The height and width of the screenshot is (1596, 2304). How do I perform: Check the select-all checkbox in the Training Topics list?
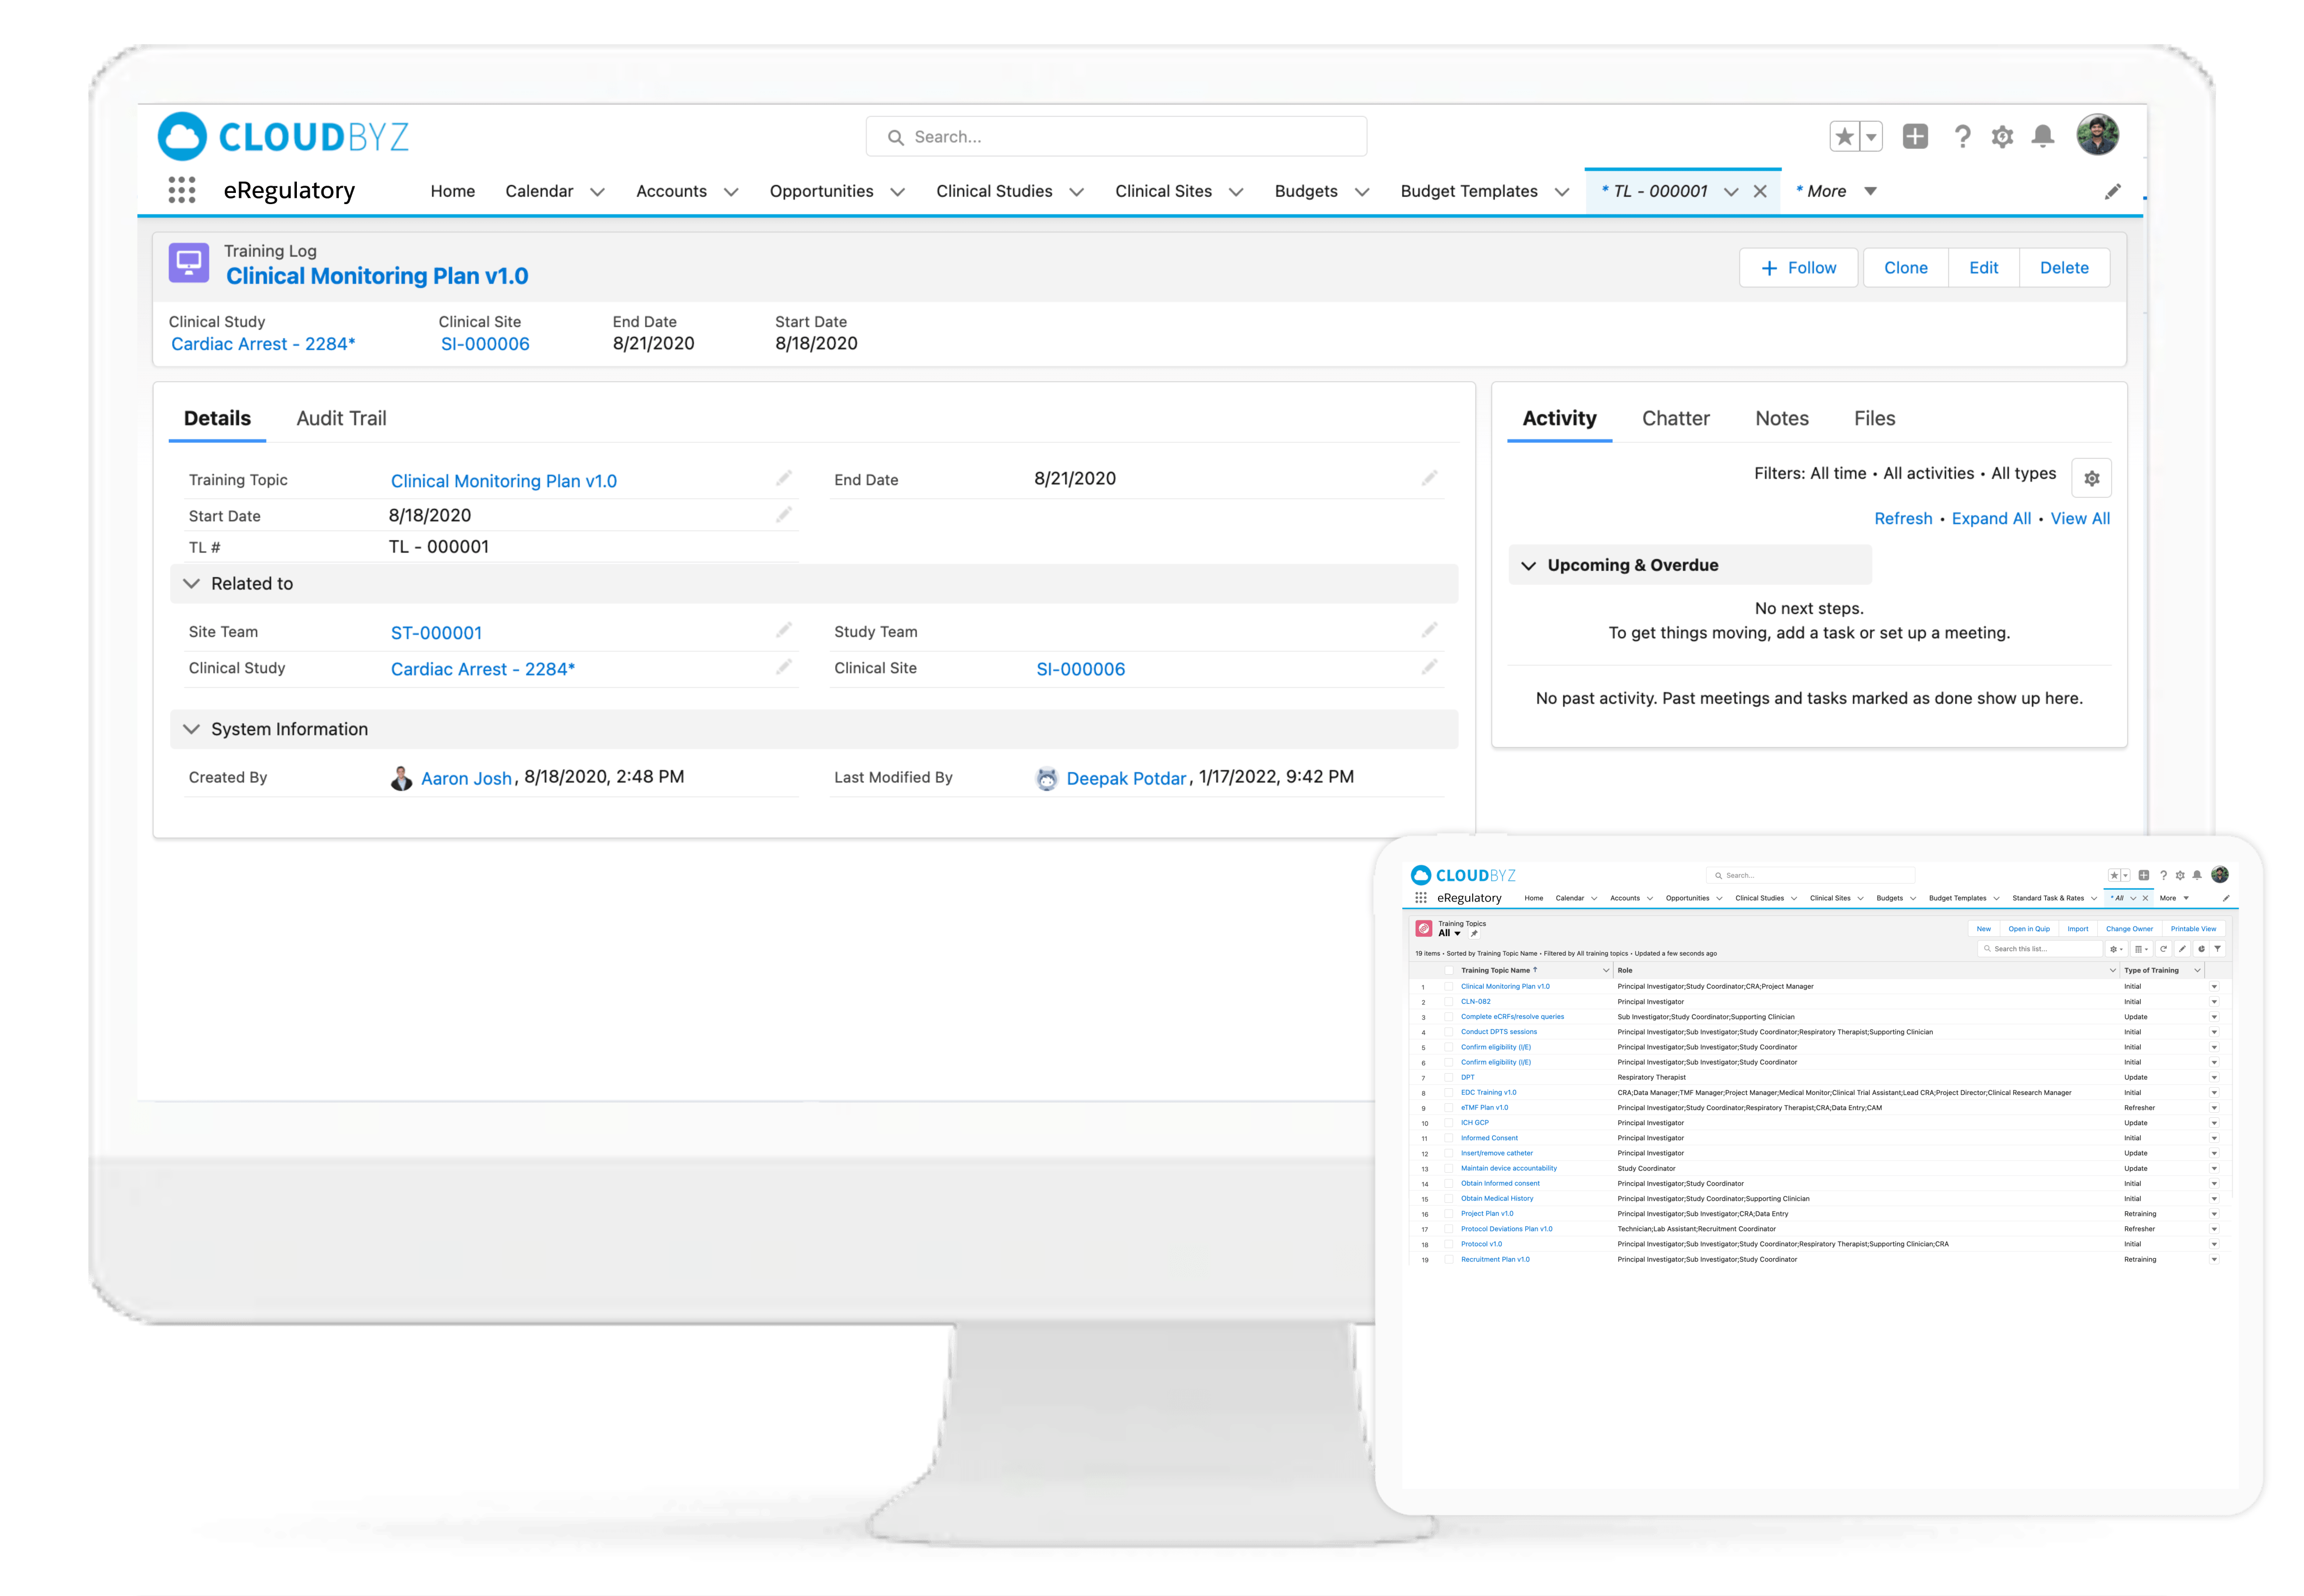[1449, 970]
